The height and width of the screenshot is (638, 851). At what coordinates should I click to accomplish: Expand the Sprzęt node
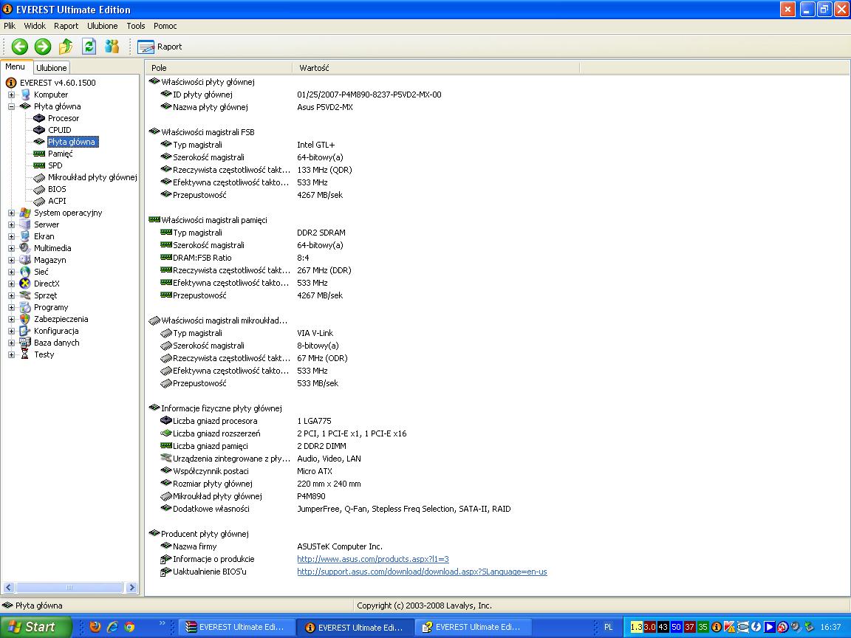click(x=11, y=295)
